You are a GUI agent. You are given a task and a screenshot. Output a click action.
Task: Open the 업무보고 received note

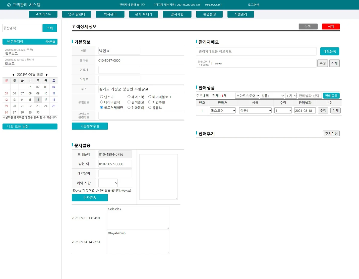12,53
